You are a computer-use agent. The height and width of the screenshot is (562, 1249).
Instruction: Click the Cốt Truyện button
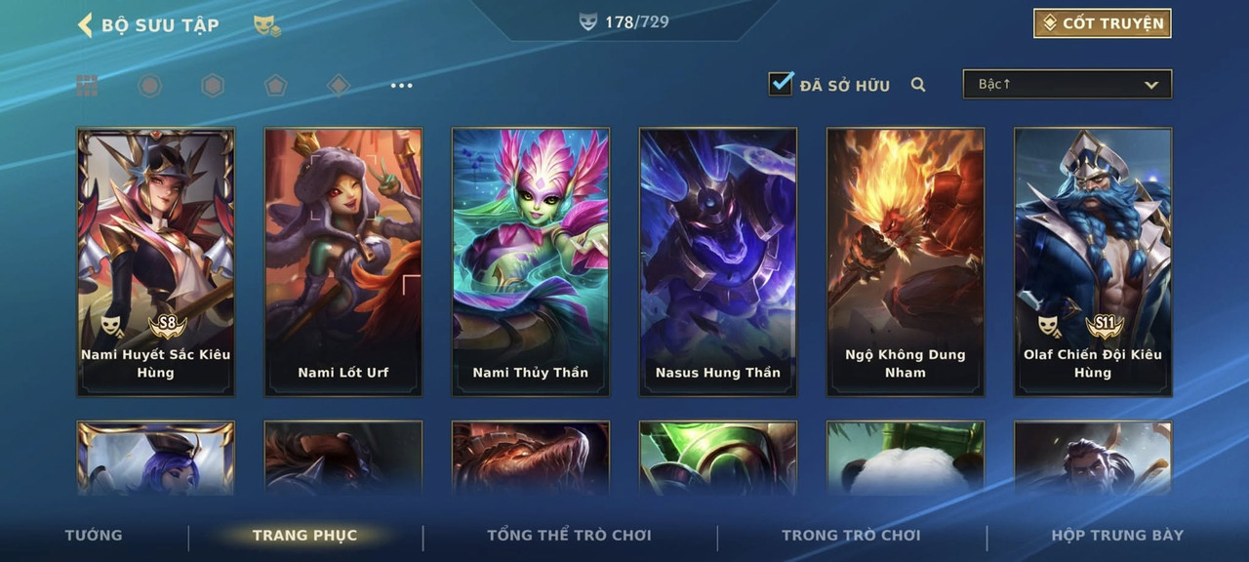click(x=1103, y=23)
